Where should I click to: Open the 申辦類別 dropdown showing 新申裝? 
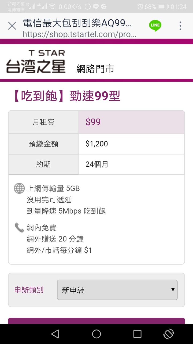pos(117,290)
